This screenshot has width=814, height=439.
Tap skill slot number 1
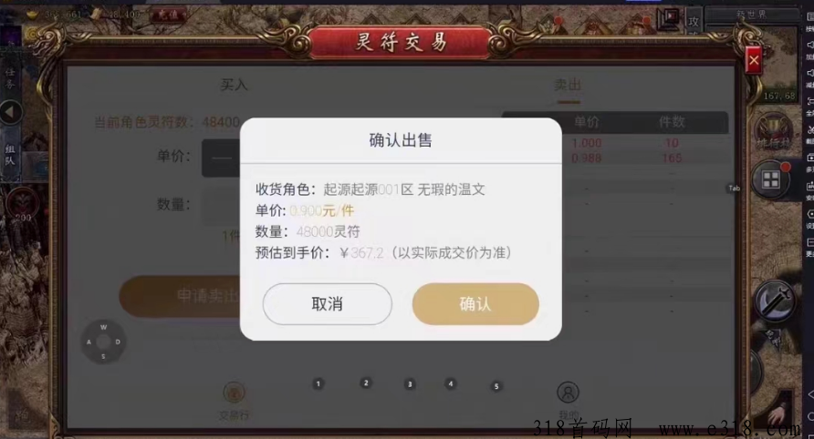318,383
